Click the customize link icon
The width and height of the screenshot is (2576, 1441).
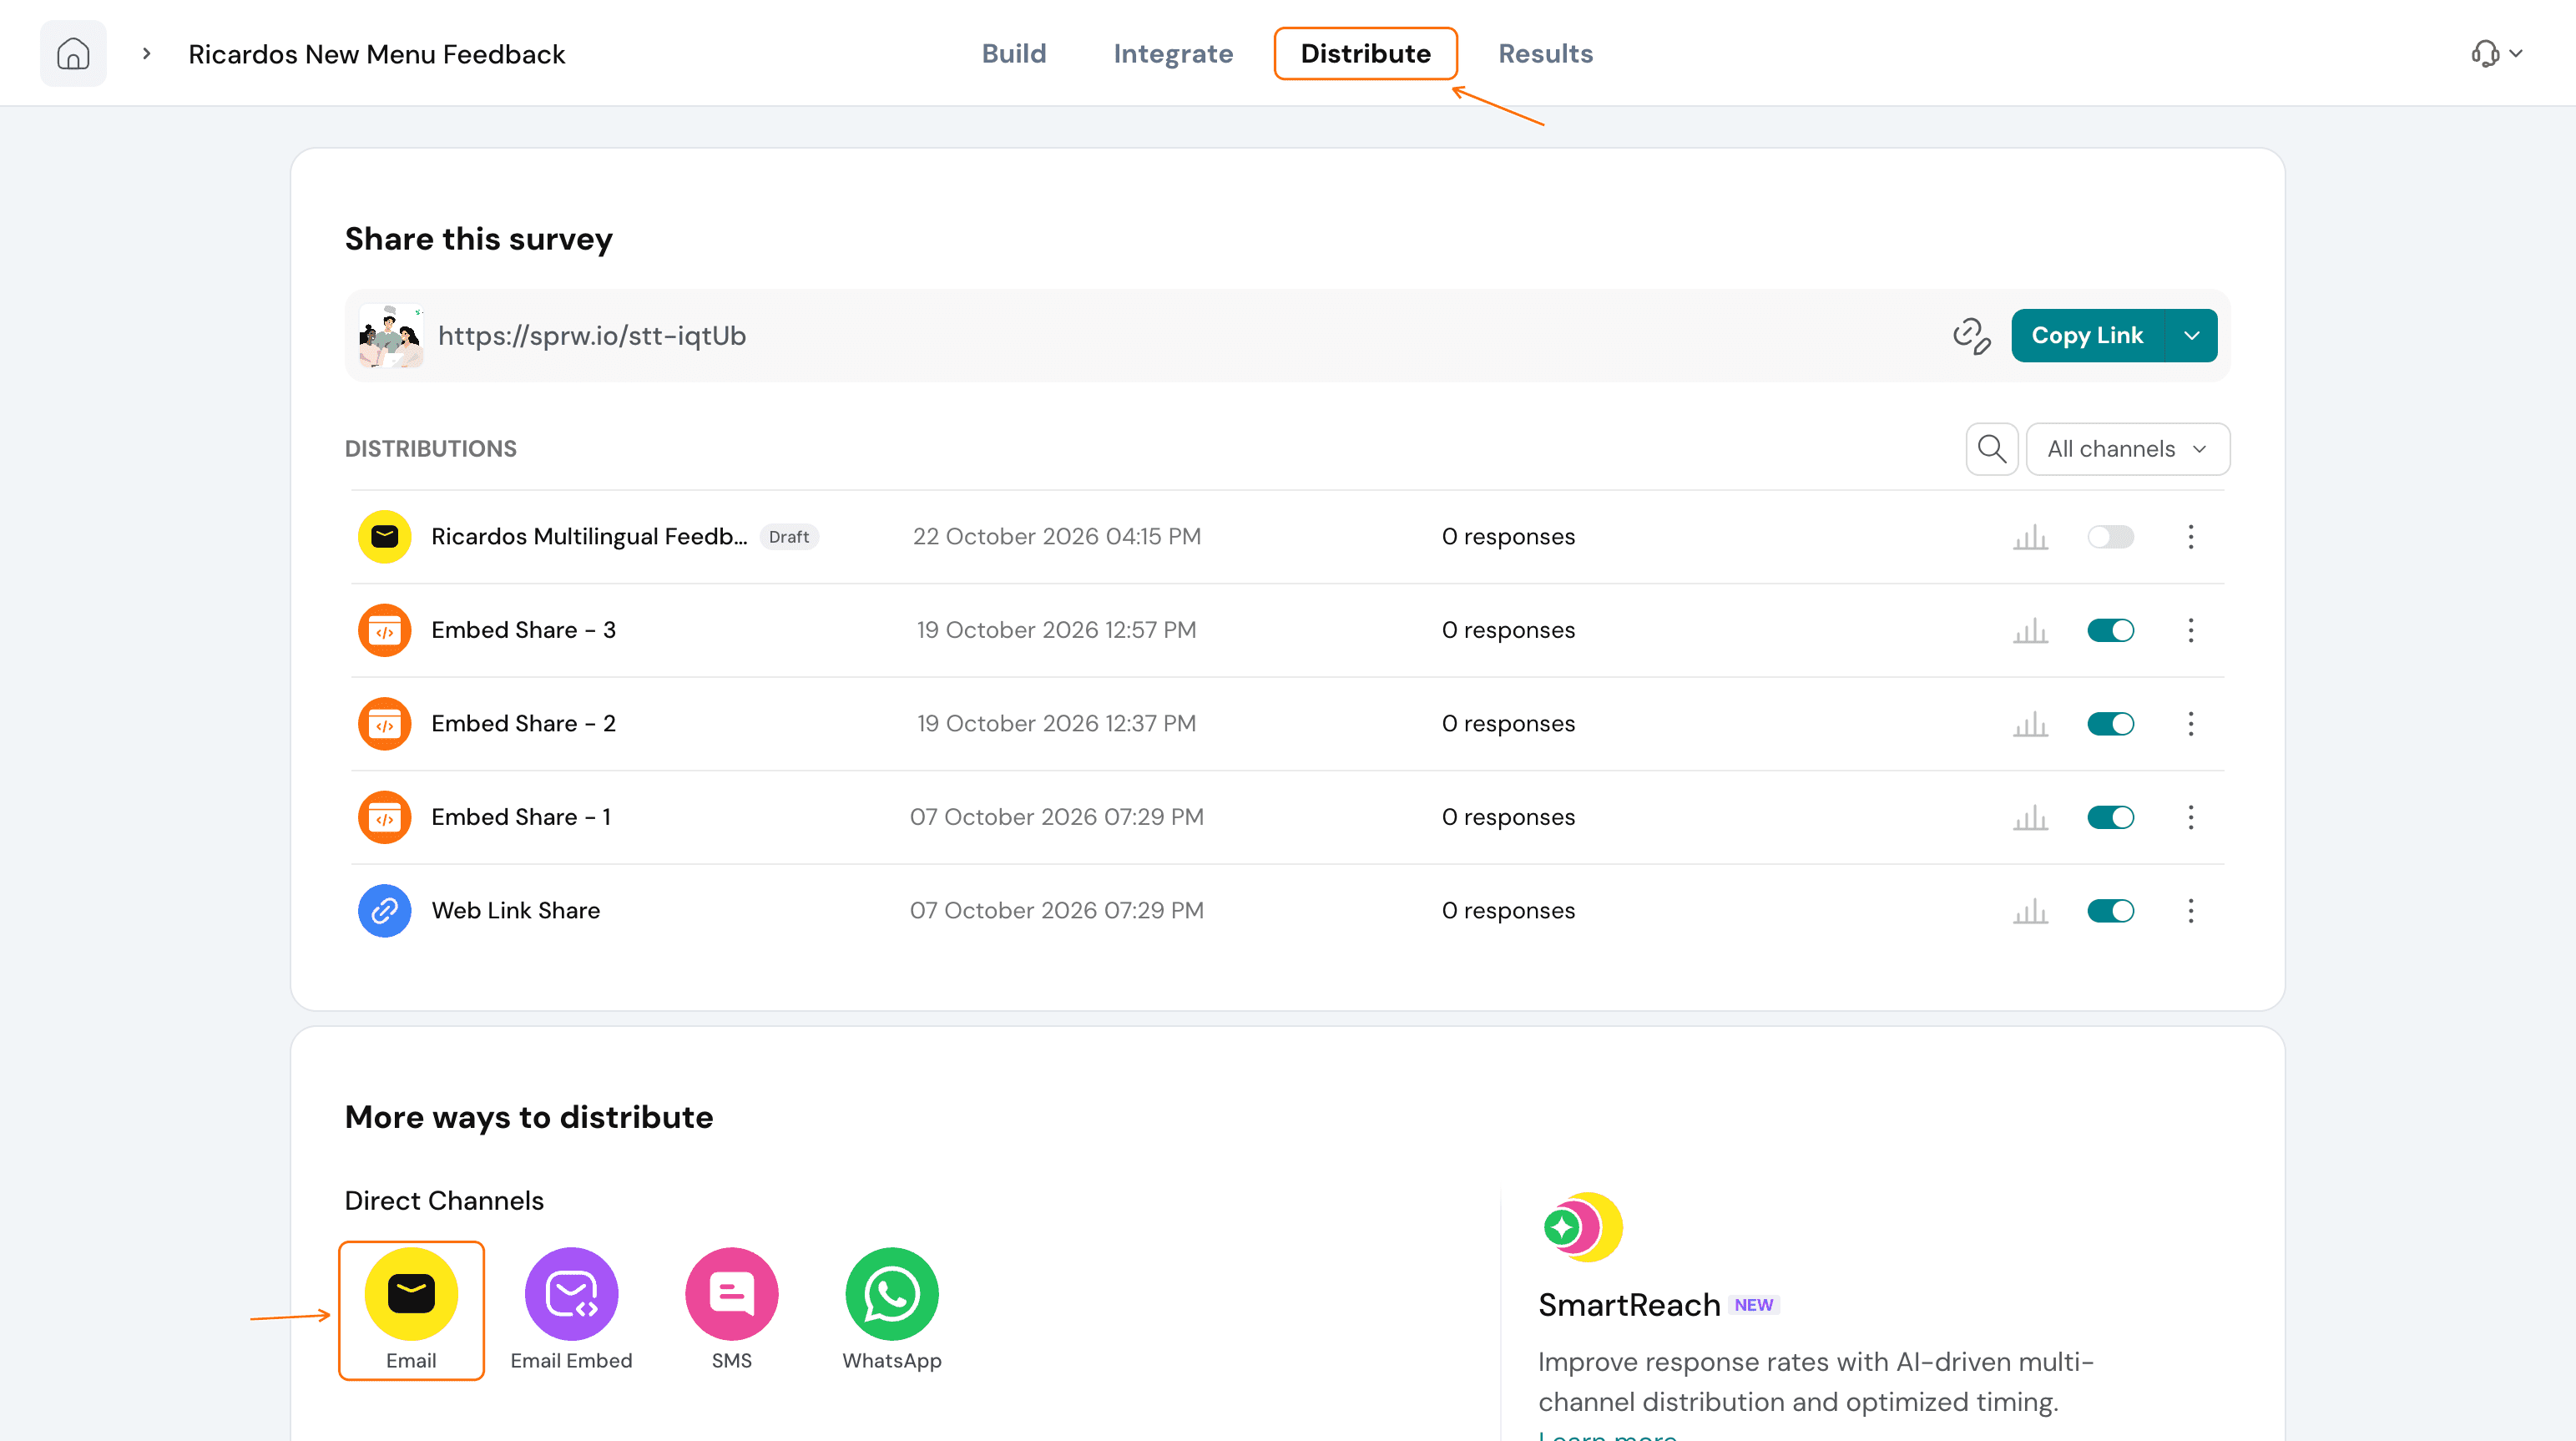pyautogui.click(x=1971, y=336)
